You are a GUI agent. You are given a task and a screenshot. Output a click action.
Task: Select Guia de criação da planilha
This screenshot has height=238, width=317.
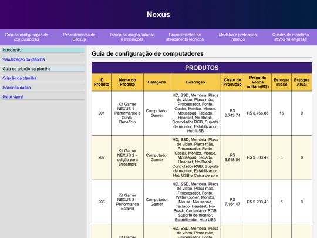pyautogui.click(x=43, y=69)
